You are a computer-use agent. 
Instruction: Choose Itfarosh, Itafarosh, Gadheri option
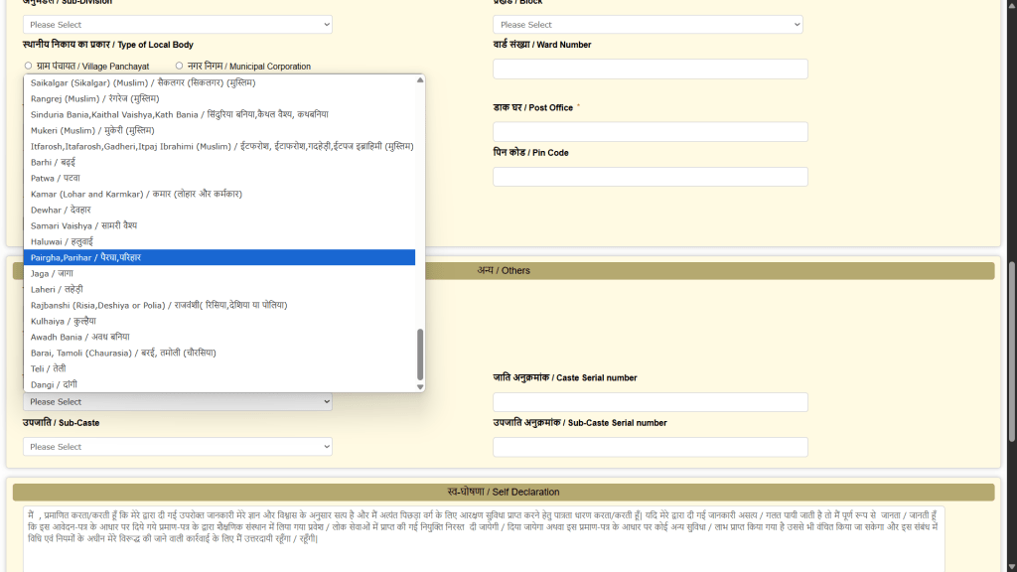tap(219, 146)
